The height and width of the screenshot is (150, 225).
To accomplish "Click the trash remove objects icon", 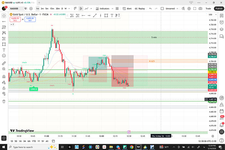I will pos(4,101).
